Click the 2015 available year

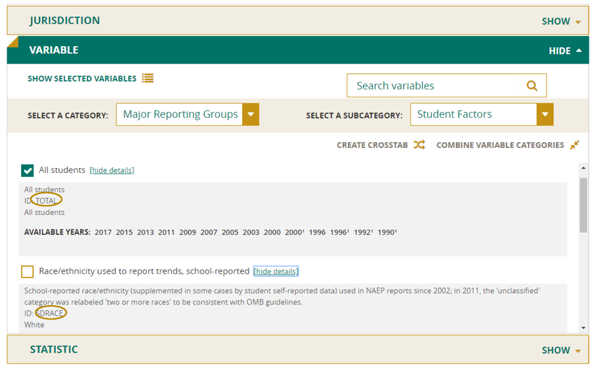(124, 232)
